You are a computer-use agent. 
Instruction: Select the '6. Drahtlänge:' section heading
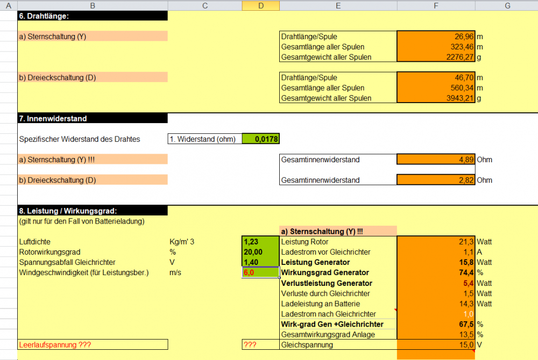click(93, 16)
